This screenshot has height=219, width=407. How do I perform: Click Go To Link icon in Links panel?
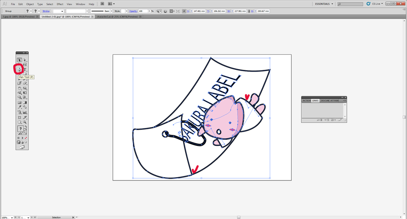(x=326, y=120)
